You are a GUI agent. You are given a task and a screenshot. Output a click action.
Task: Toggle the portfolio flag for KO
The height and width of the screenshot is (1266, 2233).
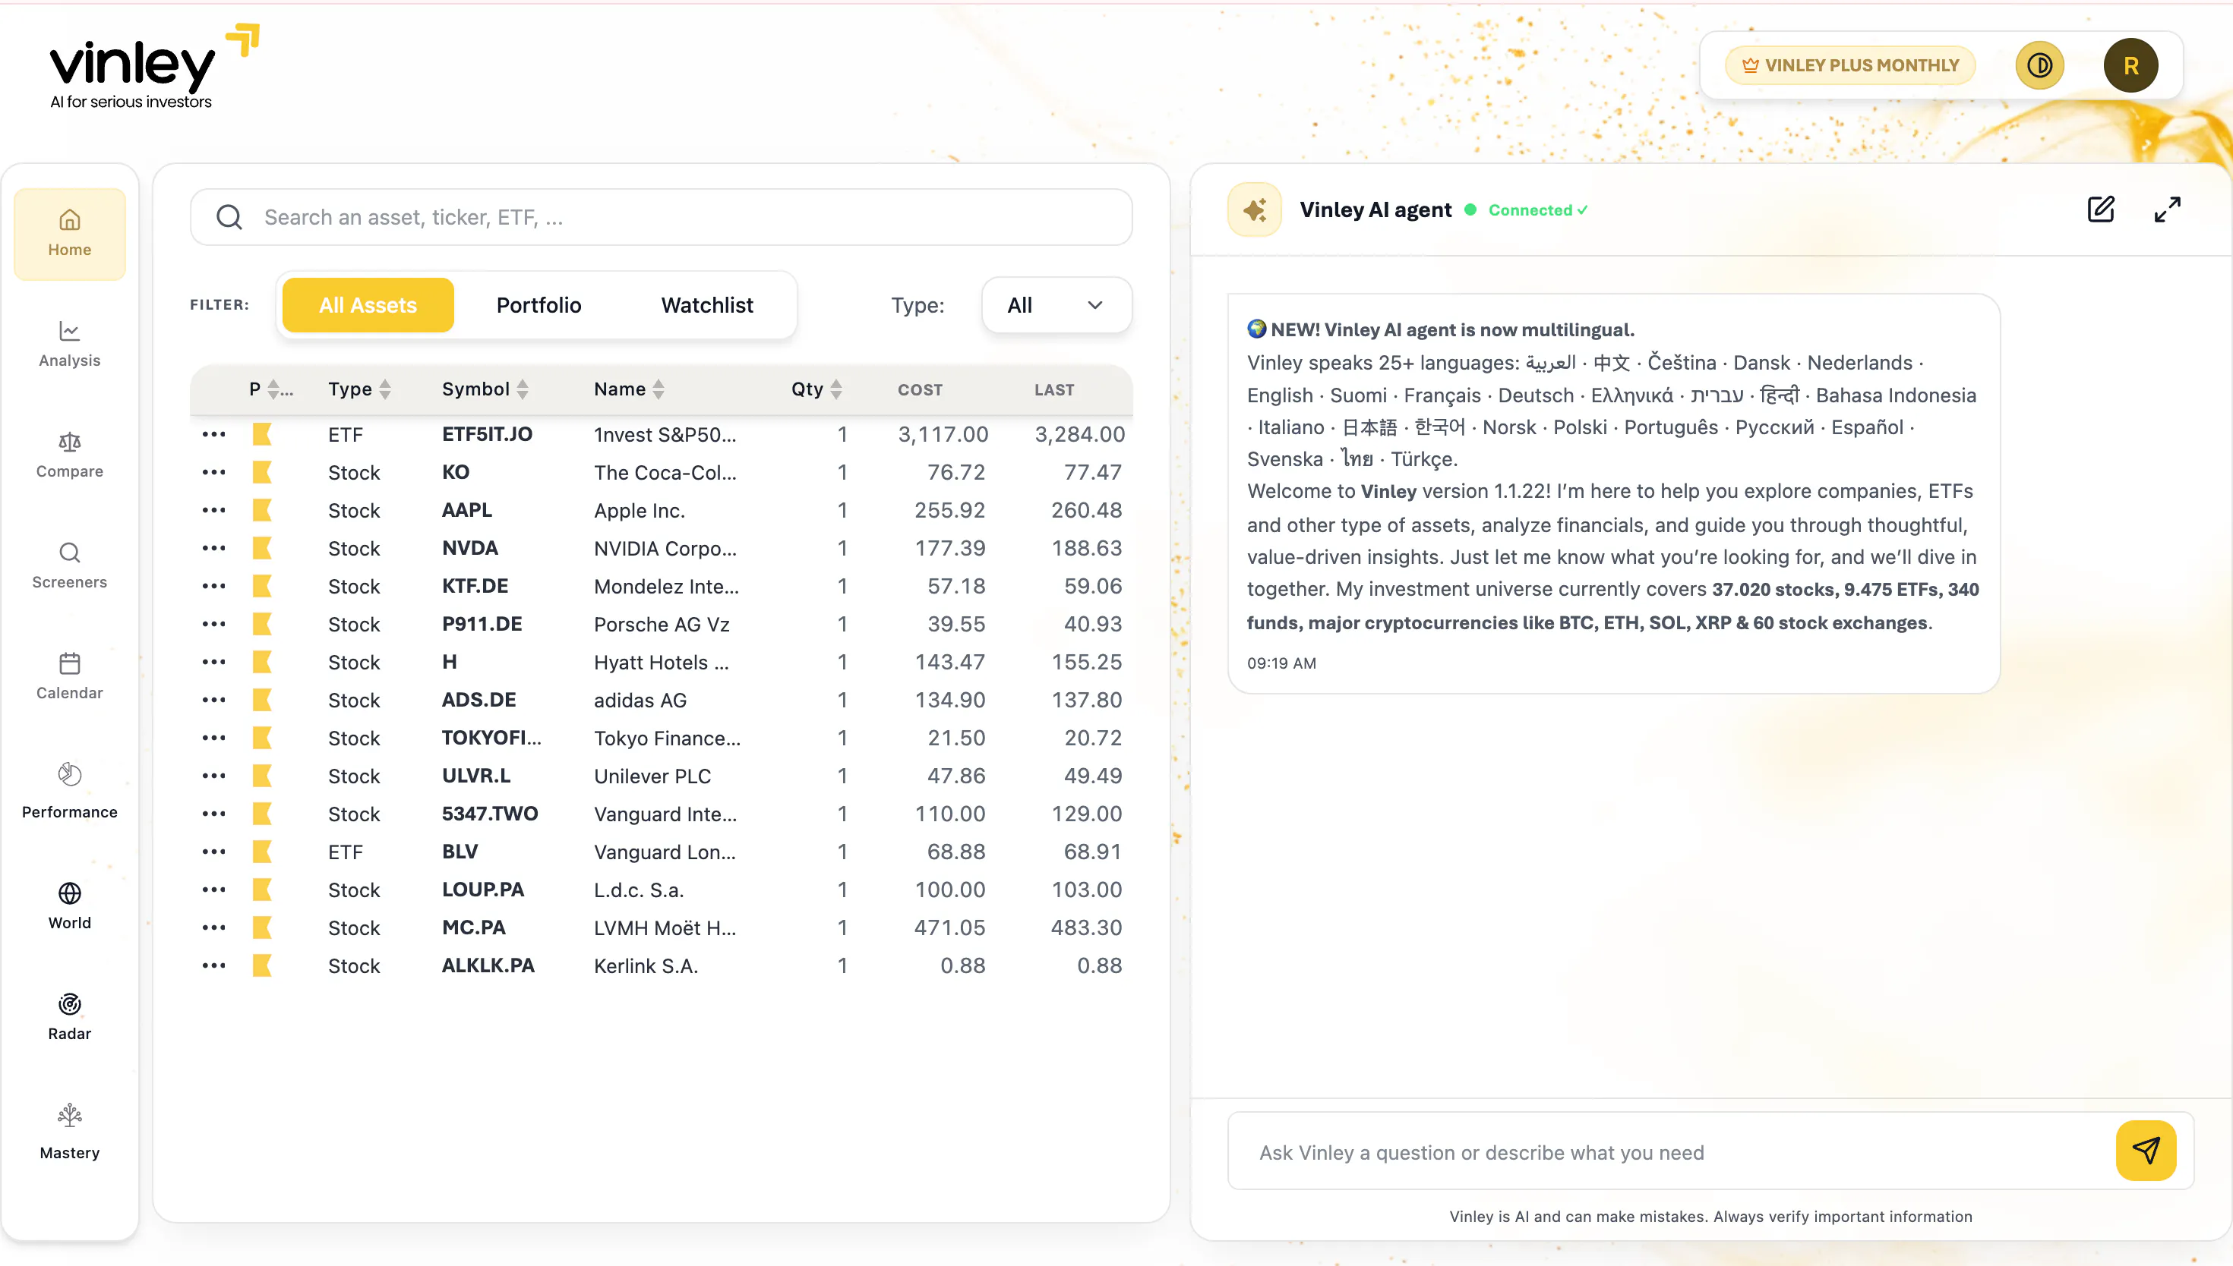[262, 472]
